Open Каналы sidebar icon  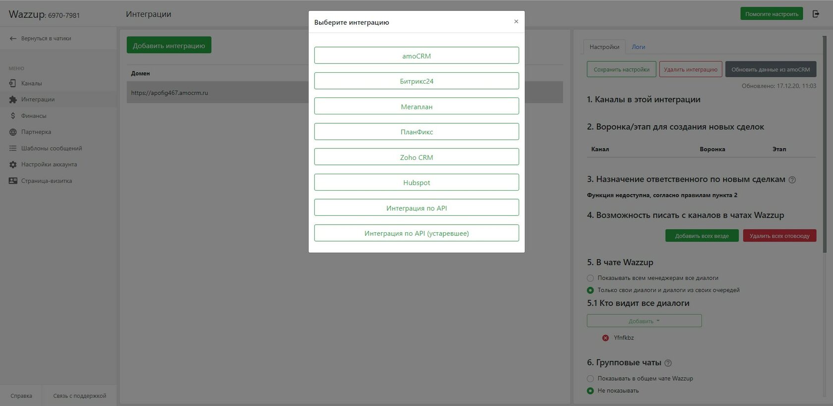13,83
